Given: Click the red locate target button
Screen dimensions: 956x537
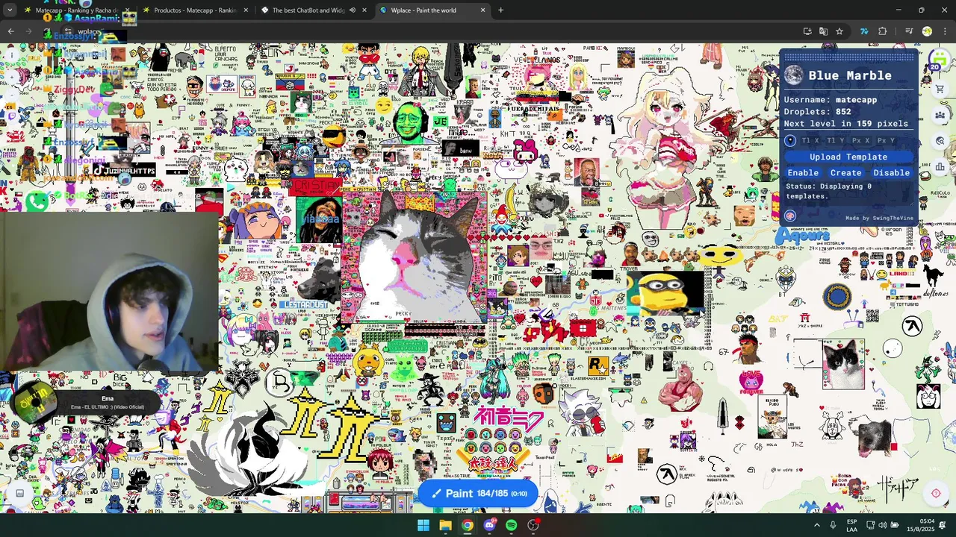Looking at the screenshot, I should coord(936,493).
